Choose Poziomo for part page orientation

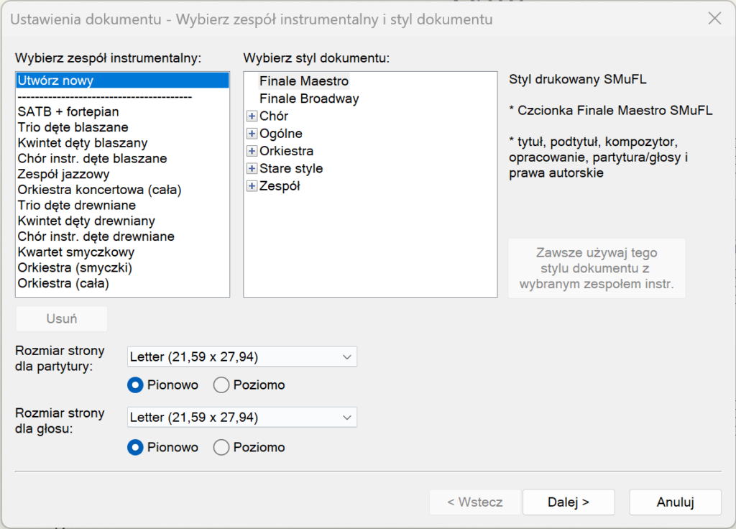tap(221, 448)
